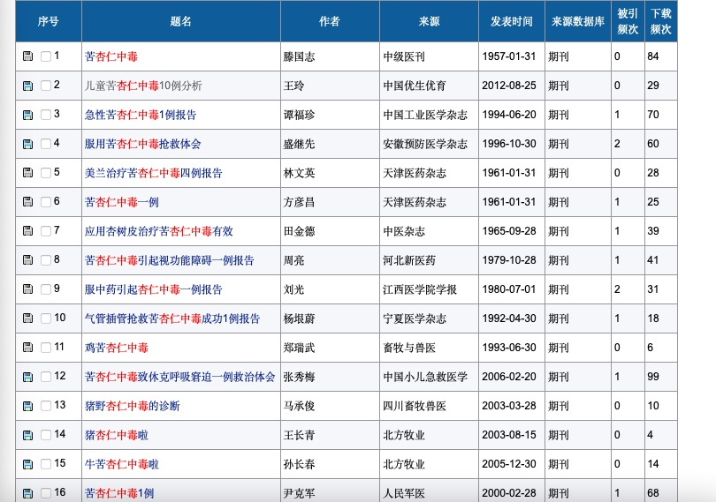
Task: Open article 美兰治疗苦杏仁中毒四例报告
Action: 153,173
